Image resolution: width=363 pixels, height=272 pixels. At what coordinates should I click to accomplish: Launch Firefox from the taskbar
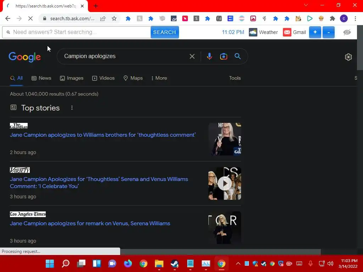tap(128, 263)
